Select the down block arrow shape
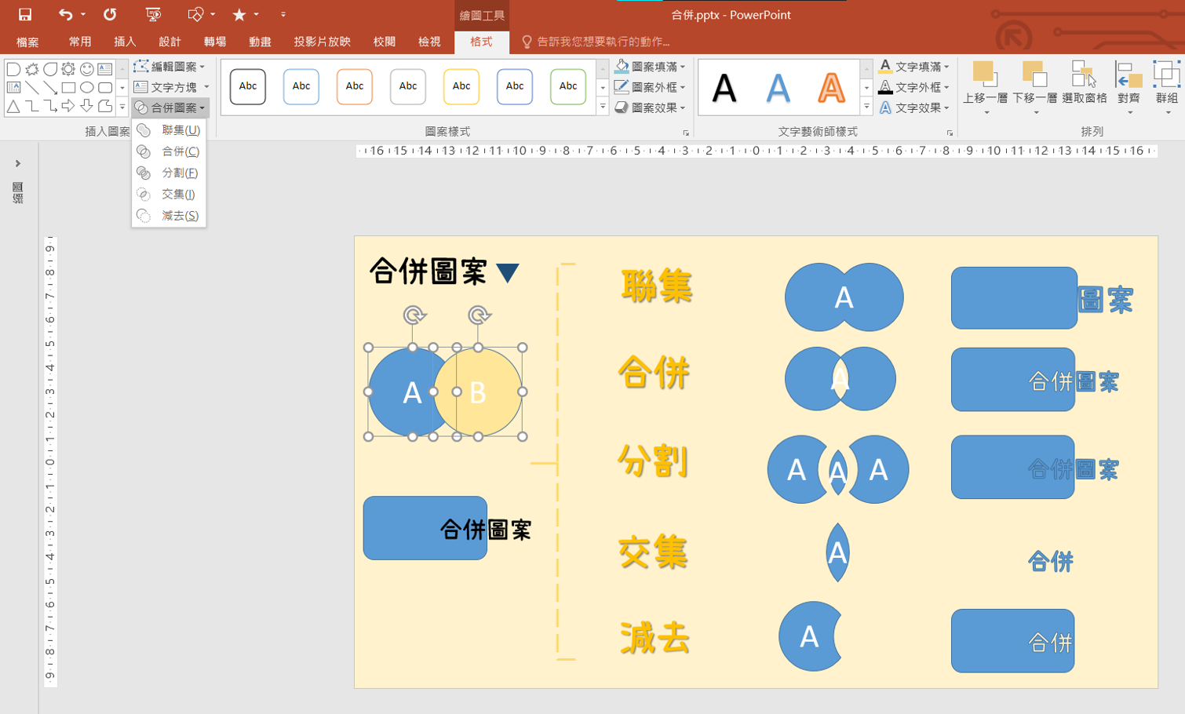Viewport: 1185px width, 714px height. pos(86,105)
